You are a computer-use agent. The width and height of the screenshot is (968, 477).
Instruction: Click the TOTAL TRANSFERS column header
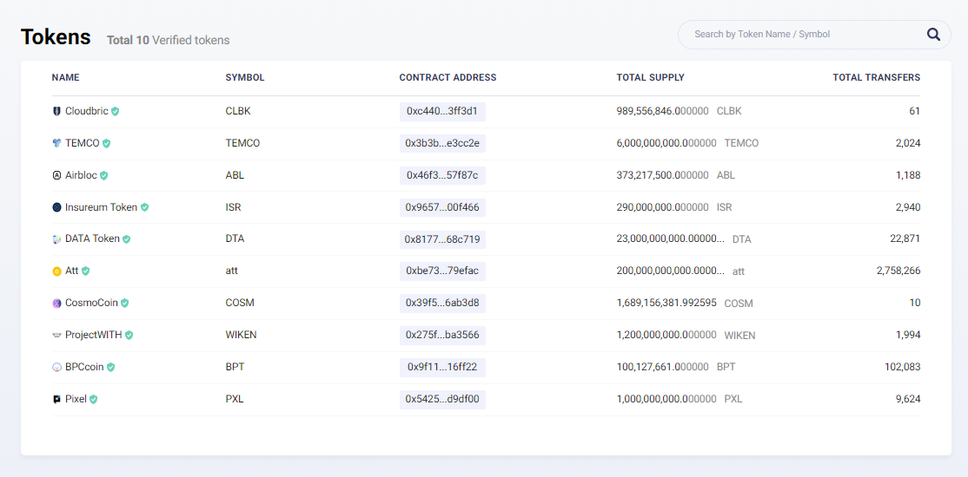(877, 78)
